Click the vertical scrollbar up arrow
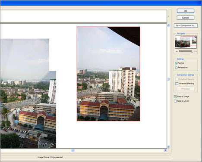The image size is (202, 162). tap(168, 25)
